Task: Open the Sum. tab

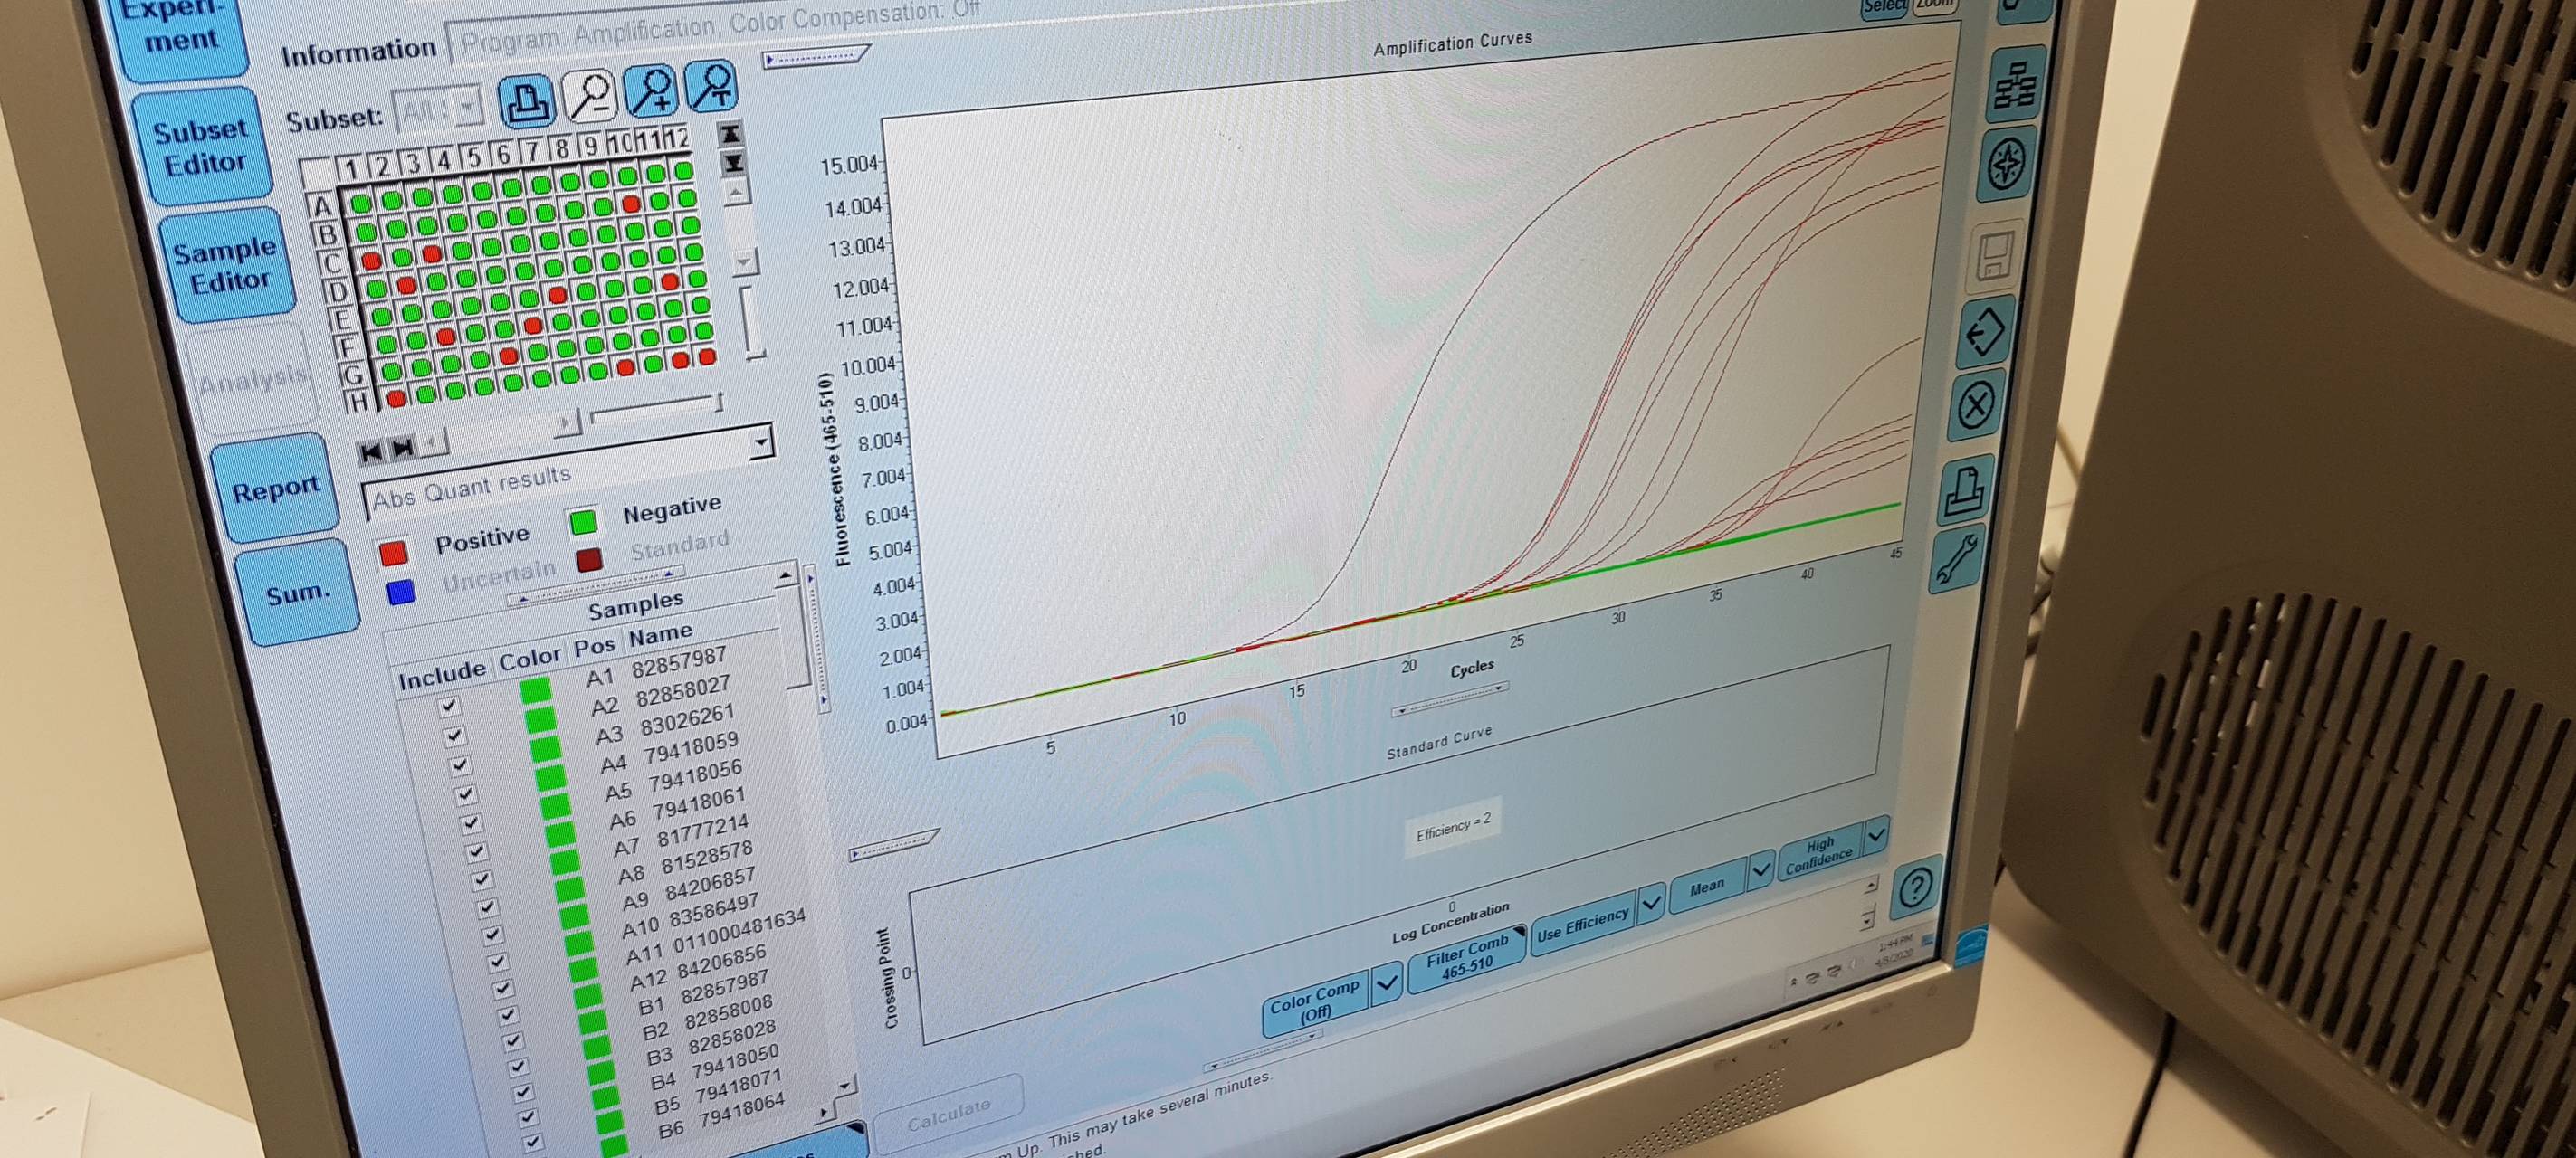Action: pos(297,593)
